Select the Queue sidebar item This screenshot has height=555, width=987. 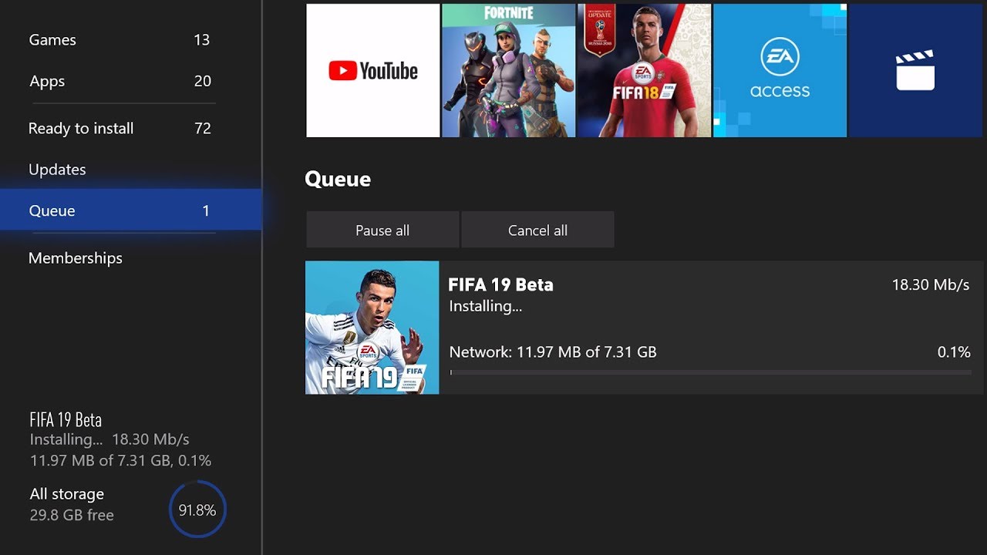(130, 210)
